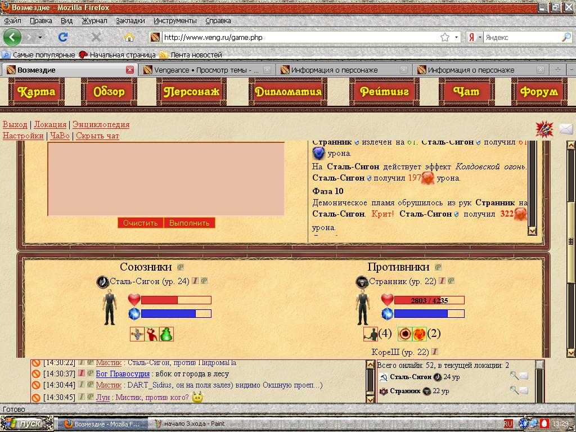The width and height of the screenshot is (576, 432).
Task: Open the red I info icon for Странник (ур. 22)
Action: click(442, 281)
